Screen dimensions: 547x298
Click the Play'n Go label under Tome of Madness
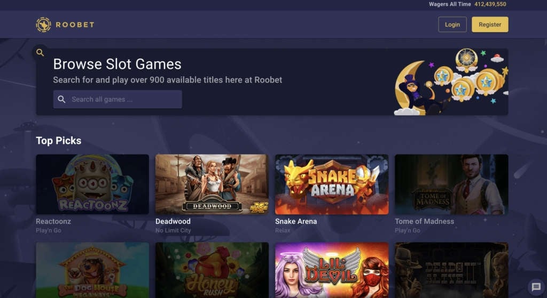tap(408, 230)
